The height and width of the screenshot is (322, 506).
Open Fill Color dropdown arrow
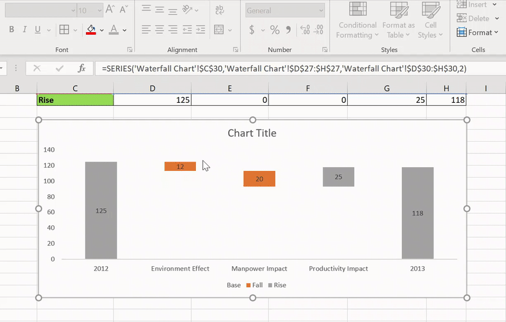click(102, 30)
